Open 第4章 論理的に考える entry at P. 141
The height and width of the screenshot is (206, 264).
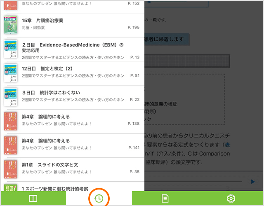pyautogui.click(x=73, y=145)
